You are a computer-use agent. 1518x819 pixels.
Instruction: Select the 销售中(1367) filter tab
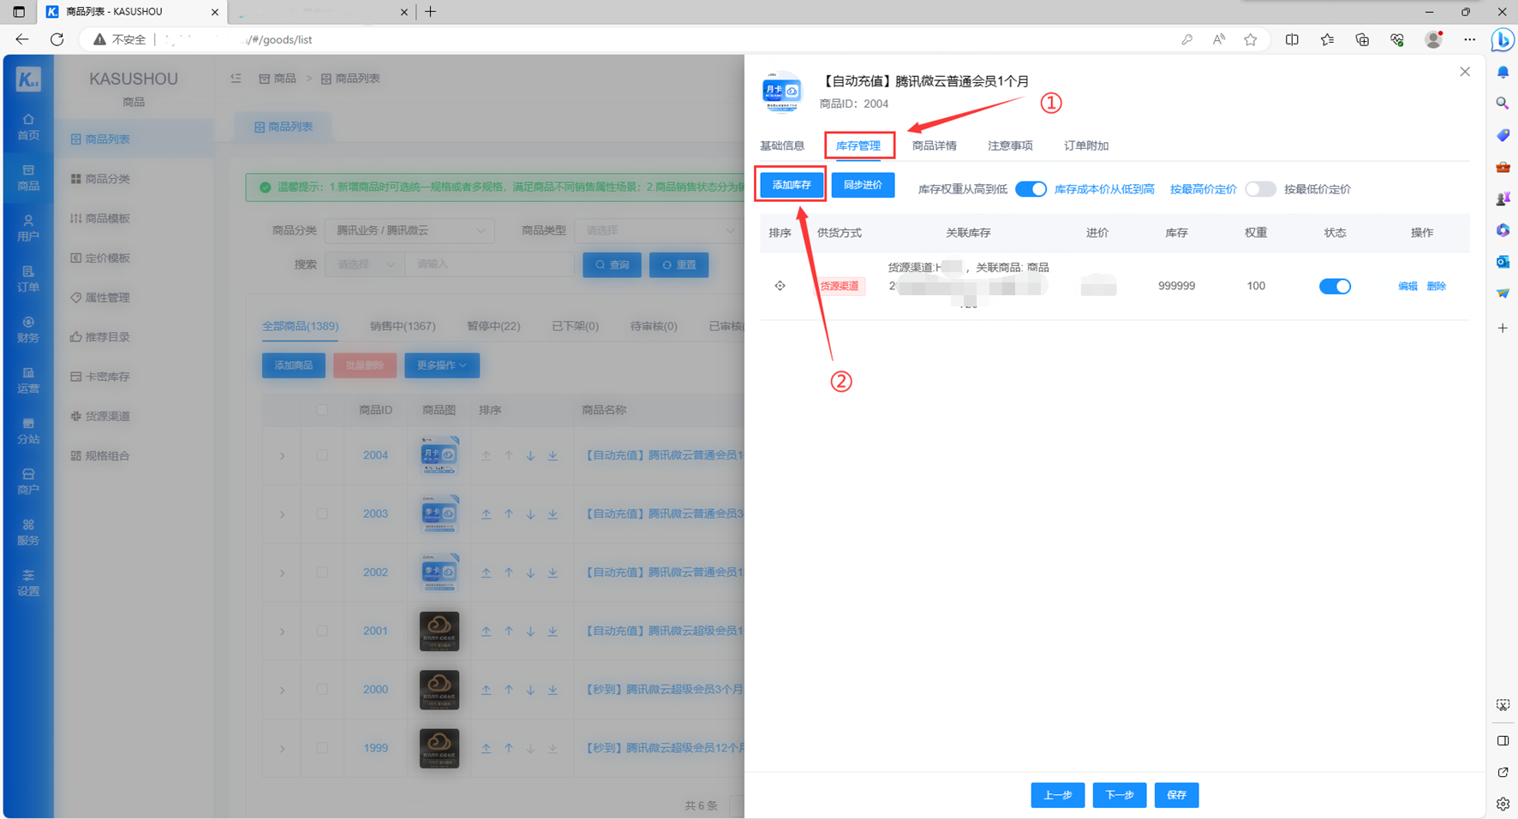(x=403, y=326)
